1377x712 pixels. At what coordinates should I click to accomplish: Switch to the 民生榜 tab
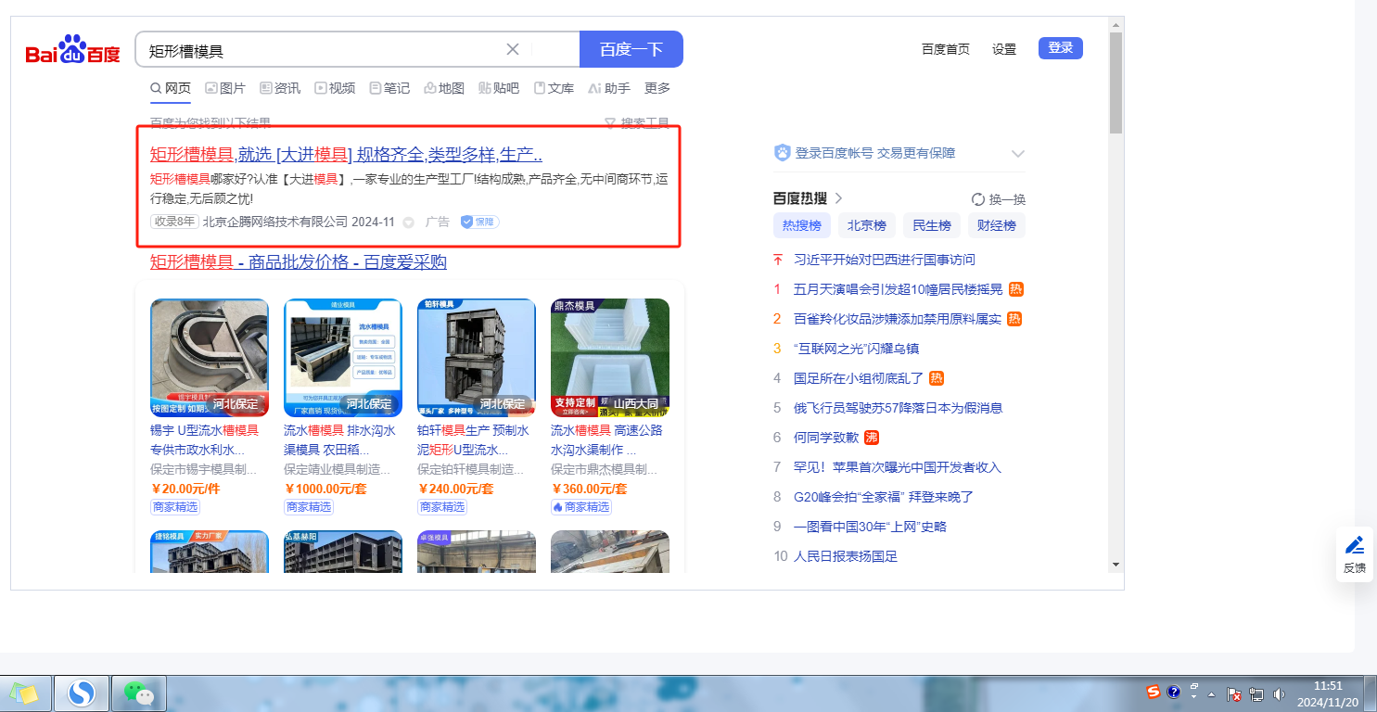coord(932,225)
